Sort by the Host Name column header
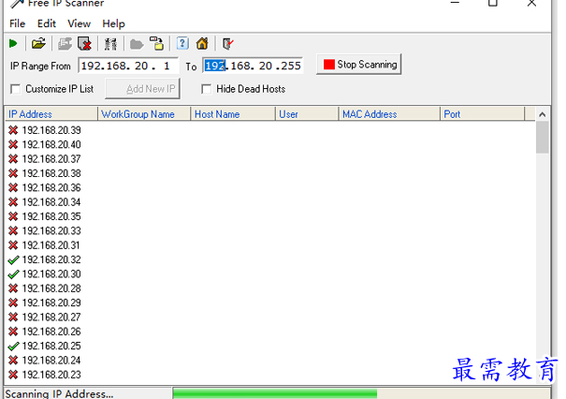Screen dimensions: 566x399 point(233,114)
